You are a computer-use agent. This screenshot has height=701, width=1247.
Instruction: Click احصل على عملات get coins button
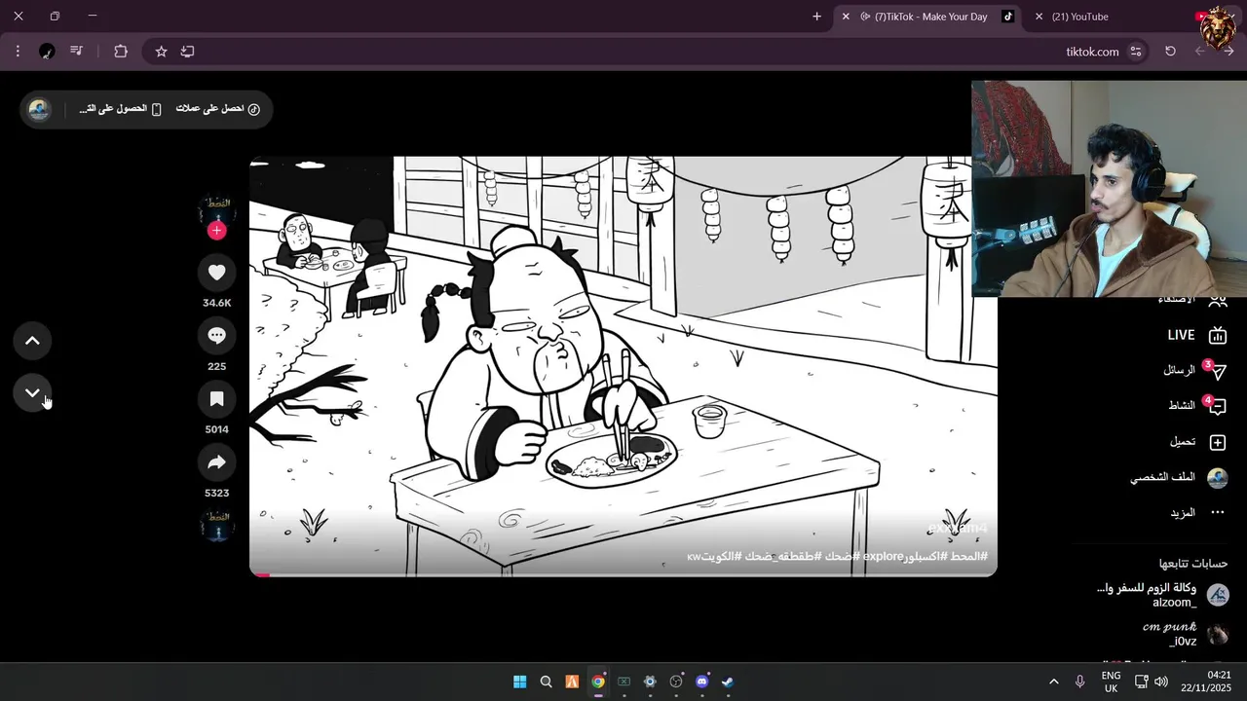(217, 109)
